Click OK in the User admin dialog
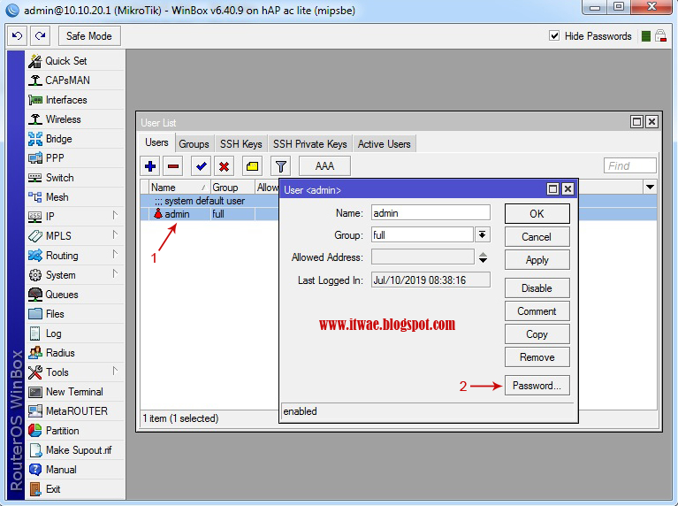 [537, 214]
